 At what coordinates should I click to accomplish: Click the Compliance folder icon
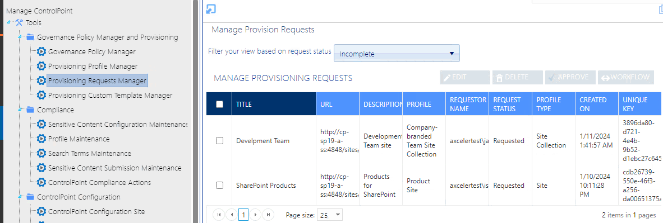pyautogui.click(x=30, y=110)
